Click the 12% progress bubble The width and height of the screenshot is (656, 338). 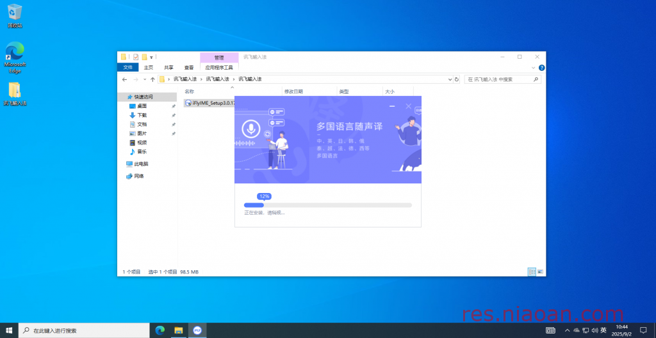(x=264, y=196)
